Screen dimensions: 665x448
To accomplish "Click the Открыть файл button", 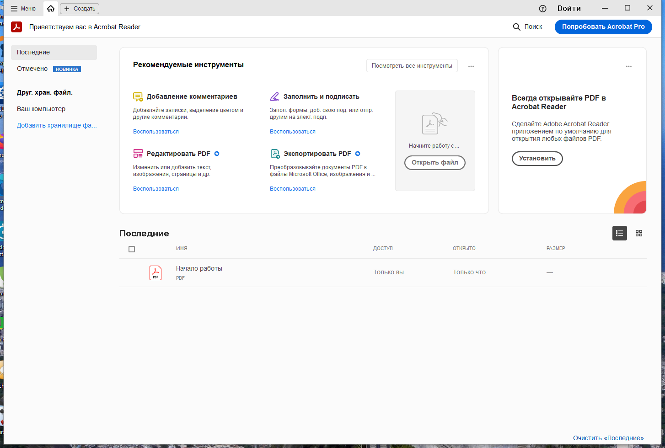I will (x=434, y=163).
